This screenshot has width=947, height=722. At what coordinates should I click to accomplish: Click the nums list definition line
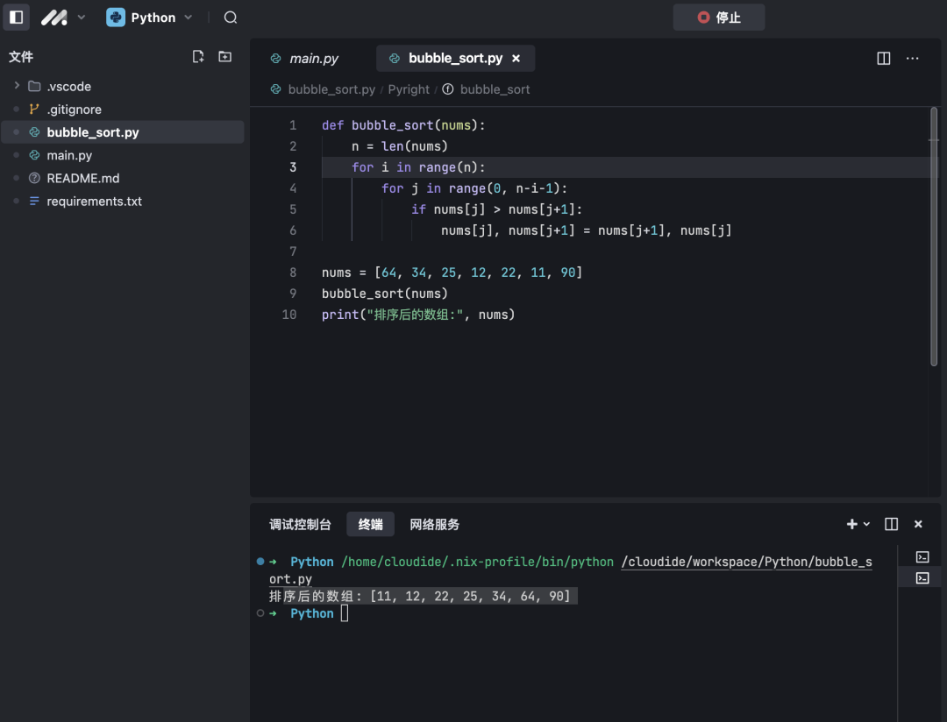click(x=452, y=273)
